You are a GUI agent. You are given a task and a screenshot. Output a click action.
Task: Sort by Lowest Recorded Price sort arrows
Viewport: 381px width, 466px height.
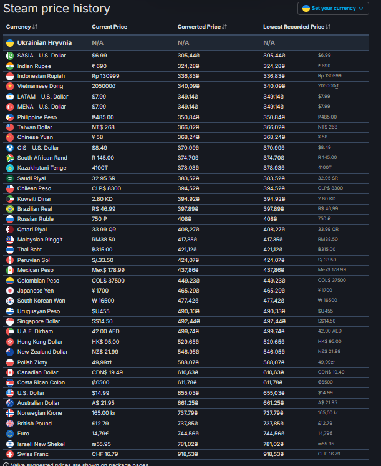coord(328,27)
